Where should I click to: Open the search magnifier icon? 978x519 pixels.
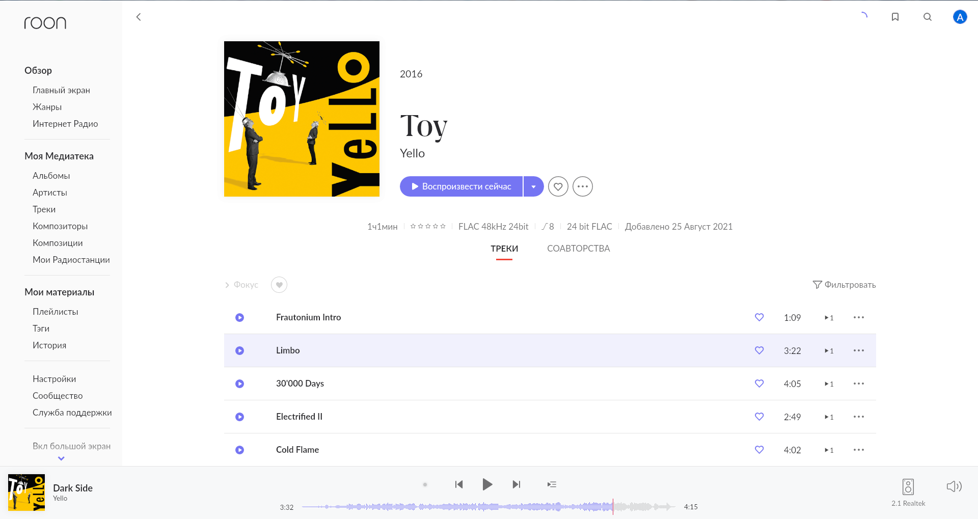[928, 17]
